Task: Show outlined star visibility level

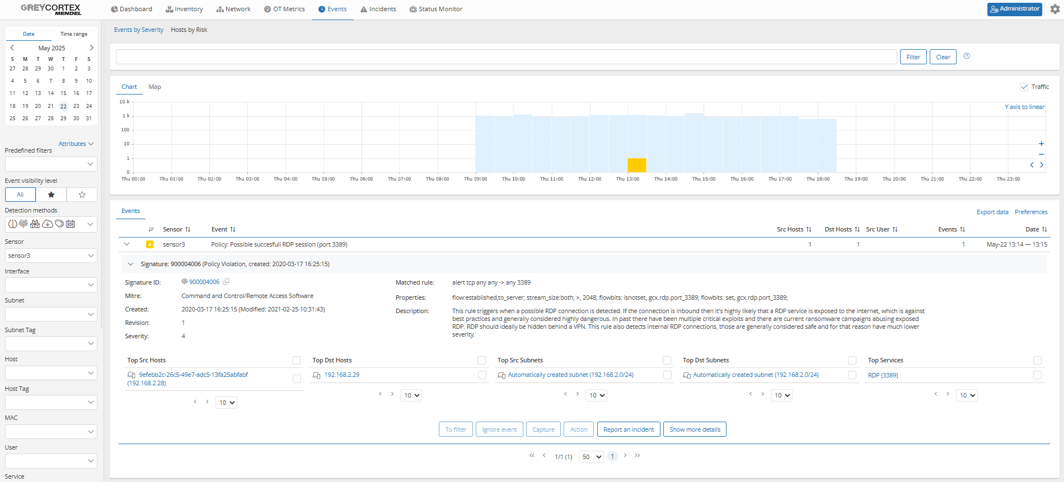Action: pos(82,195)
